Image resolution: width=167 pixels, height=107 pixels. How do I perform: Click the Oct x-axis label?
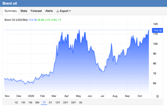tap(140, 96)
